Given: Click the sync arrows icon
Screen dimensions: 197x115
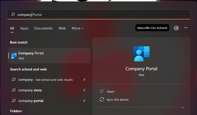Looking at the screenshot, I should tap(102, 99).
